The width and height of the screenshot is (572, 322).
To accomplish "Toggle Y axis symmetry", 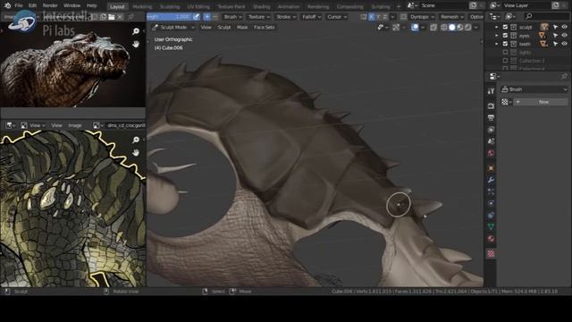I will (x=378, y=17).
